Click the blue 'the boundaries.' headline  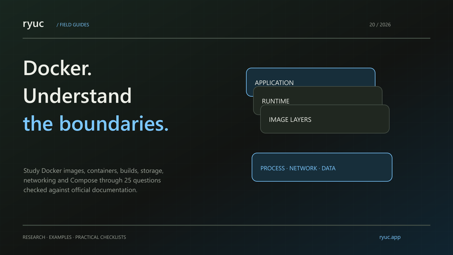point(96,124)
